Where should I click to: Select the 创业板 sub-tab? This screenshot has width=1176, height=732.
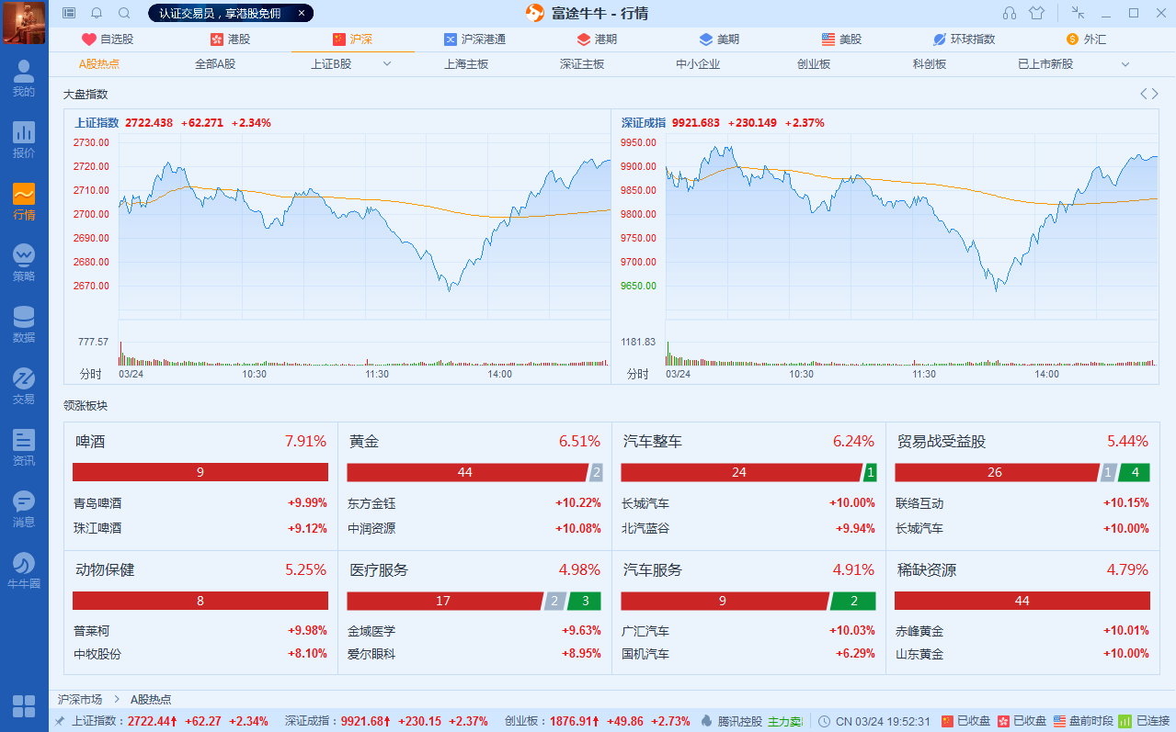pos(814,64)
